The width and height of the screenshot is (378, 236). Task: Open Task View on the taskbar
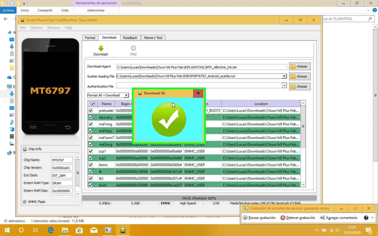tap(35, 230)
